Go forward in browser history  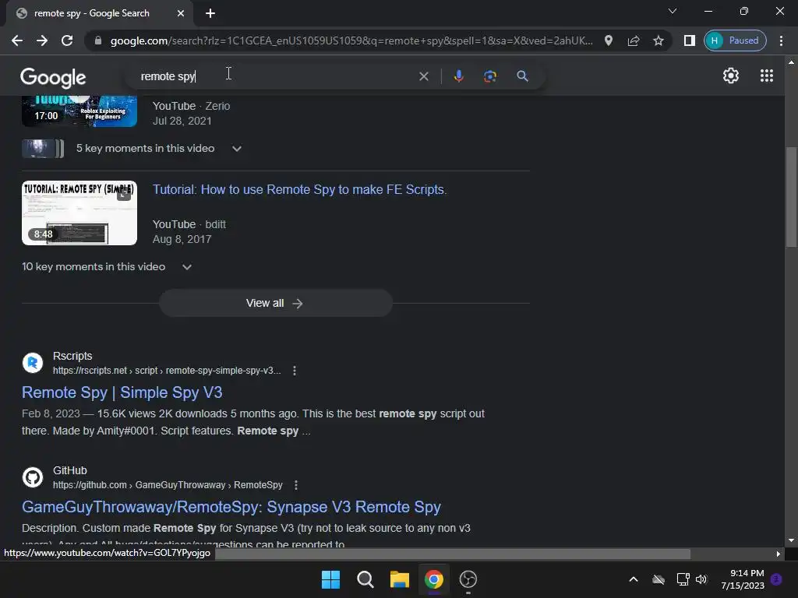tap(42, 40)
